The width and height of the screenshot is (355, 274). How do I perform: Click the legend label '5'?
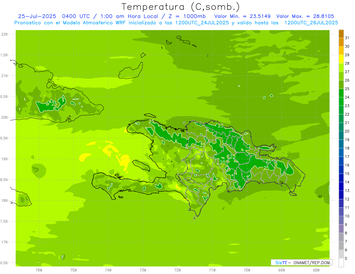click(346, 258)
